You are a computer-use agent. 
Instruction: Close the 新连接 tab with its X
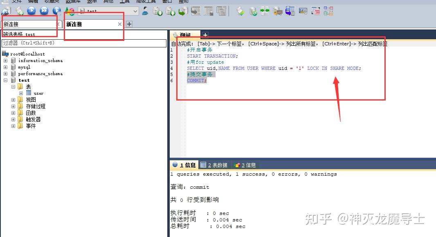119,24
